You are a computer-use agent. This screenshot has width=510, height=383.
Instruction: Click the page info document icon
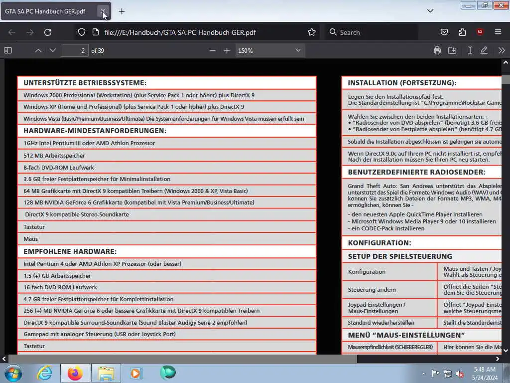95,32
